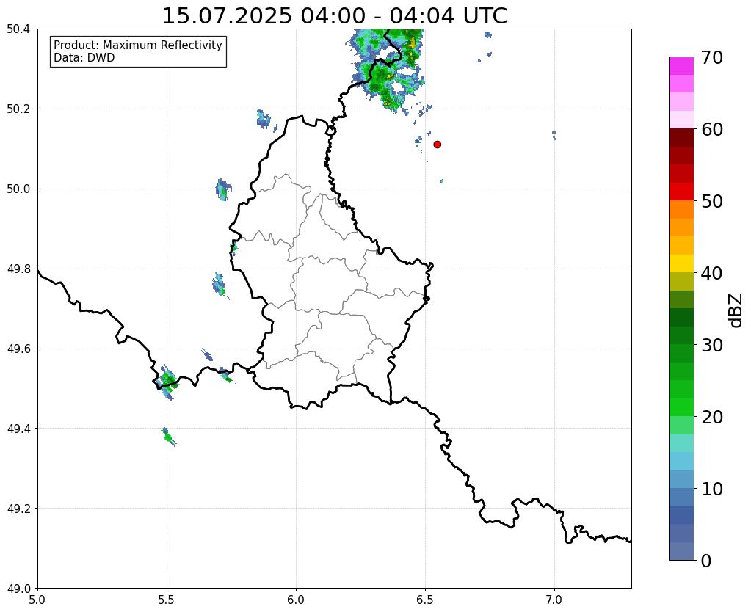751x612 pixels.
Task: Click the colorbar tick label 10
Action: point(711,489)
